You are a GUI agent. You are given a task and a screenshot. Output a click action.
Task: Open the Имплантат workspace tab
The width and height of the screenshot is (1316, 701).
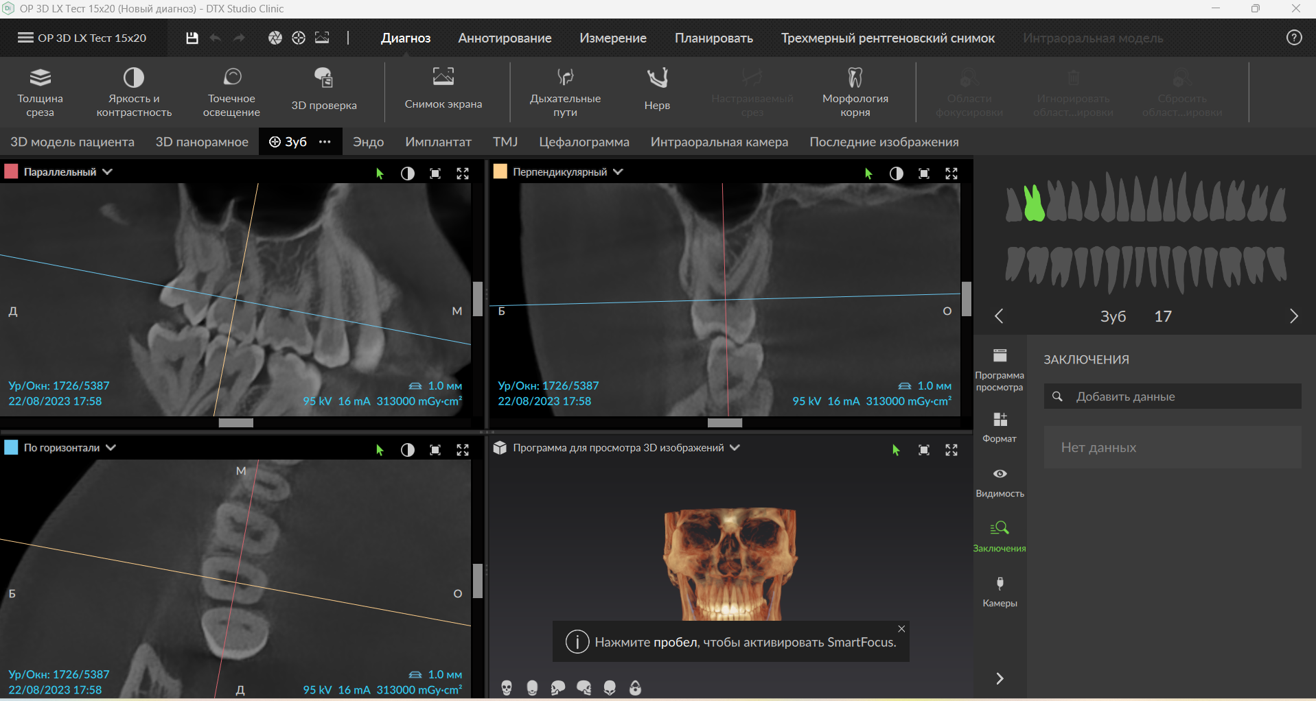[438, 142]
